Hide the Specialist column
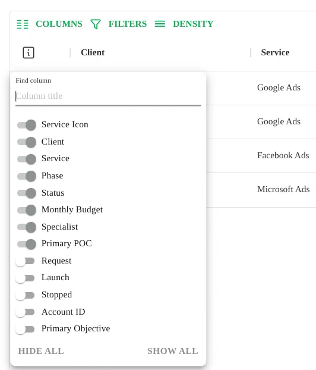Screen dimensions: 316x370 (27, 227)
